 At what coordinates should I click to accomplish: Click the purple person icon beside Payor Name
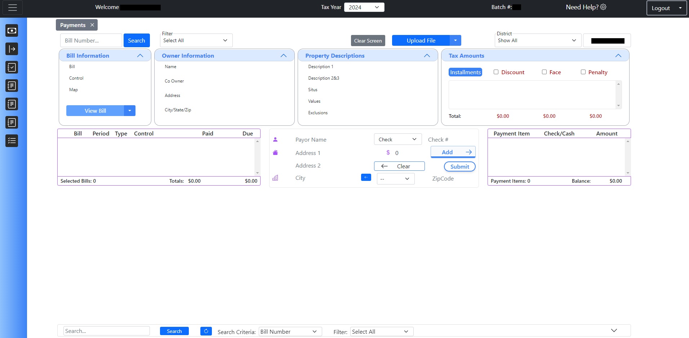coord(275,139)
